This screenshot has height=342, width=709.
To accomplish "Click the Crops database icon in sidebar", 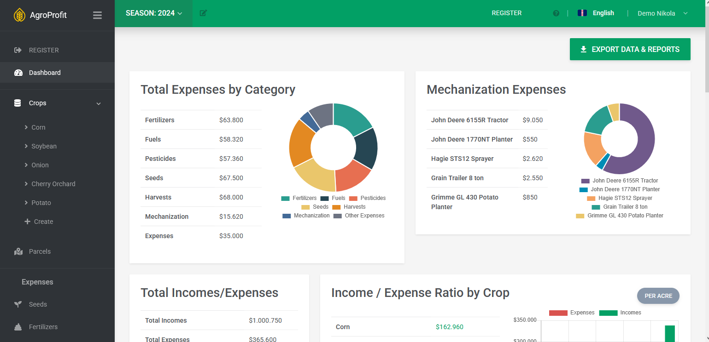I will [17, 103].
